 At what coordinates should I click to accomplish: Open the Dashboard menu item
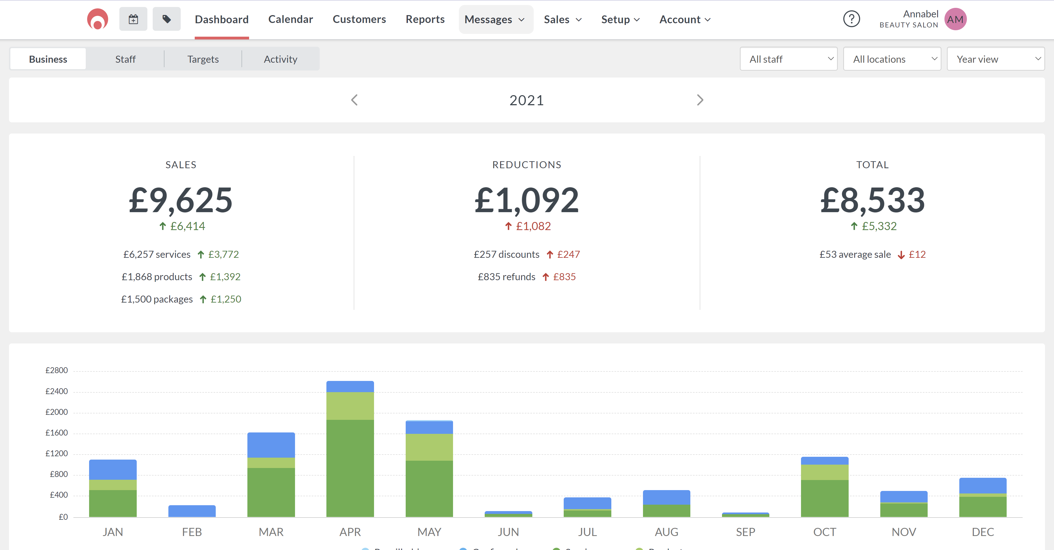tap(222, 20)
